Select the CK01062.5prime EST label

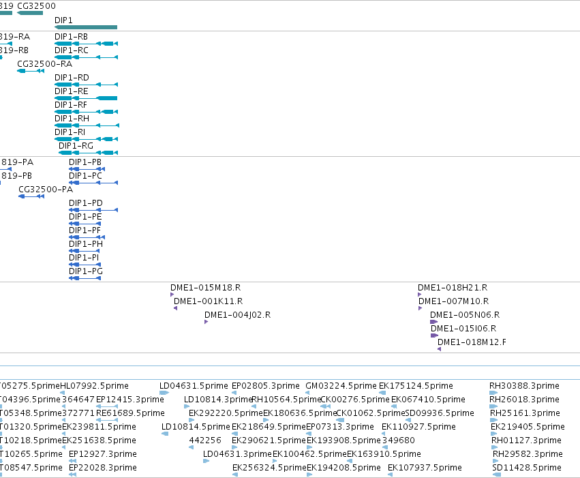click(371, 414)
